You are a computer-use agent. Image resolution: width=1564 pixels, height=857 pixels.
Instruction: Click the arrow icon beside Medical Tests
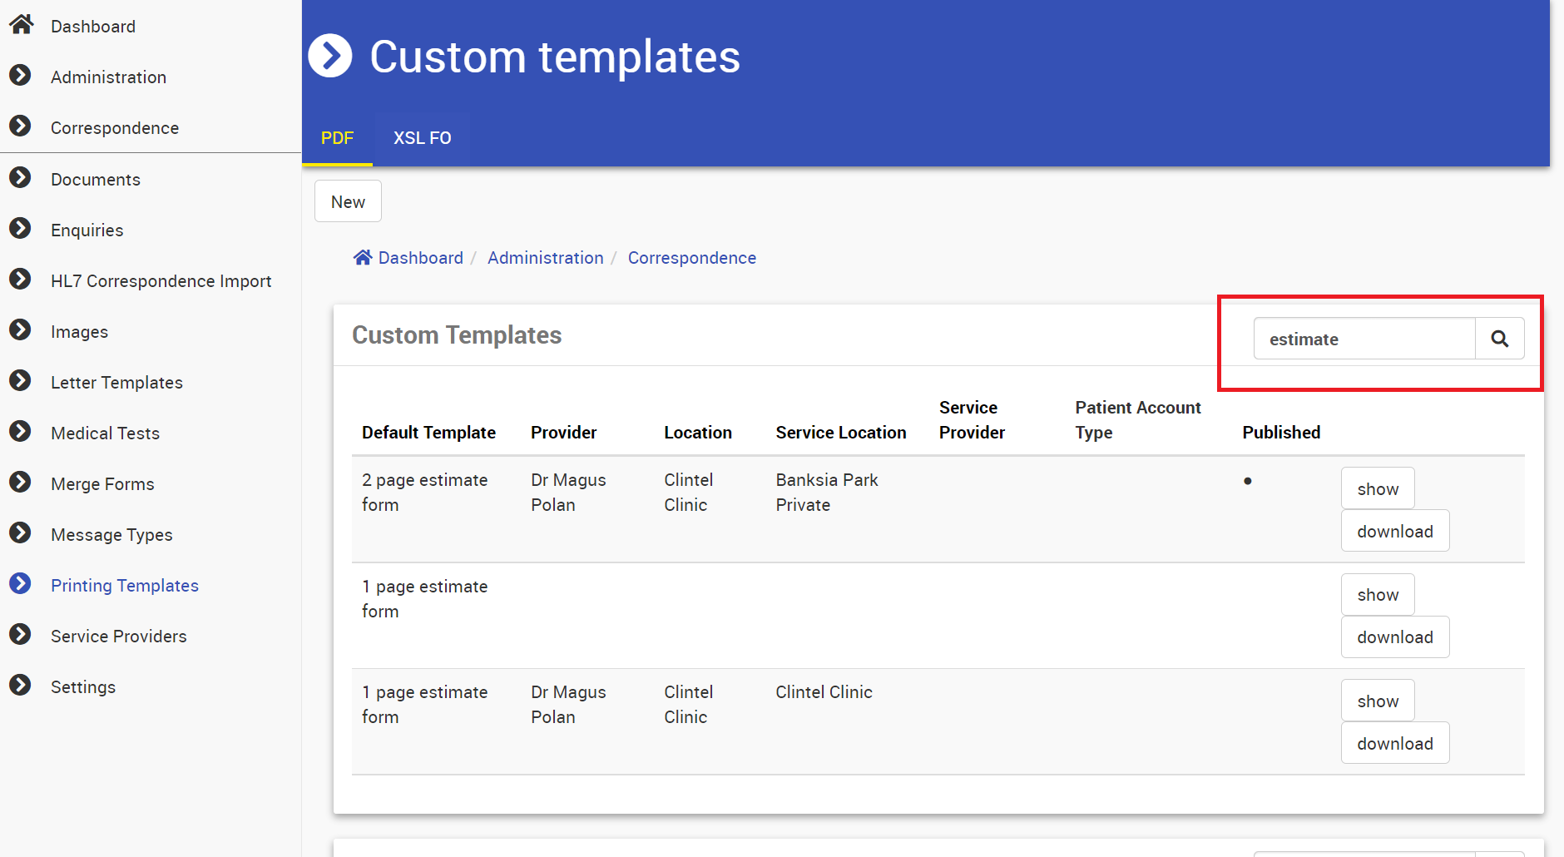click(x=20, y=431)
